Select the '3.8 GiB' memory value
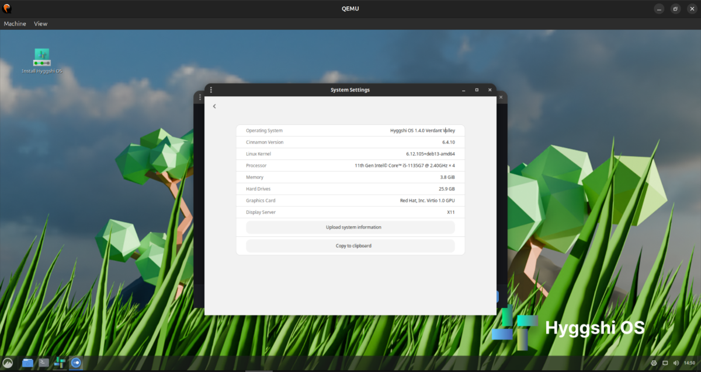This screenshot has height=372, width=701. point(447,177)
